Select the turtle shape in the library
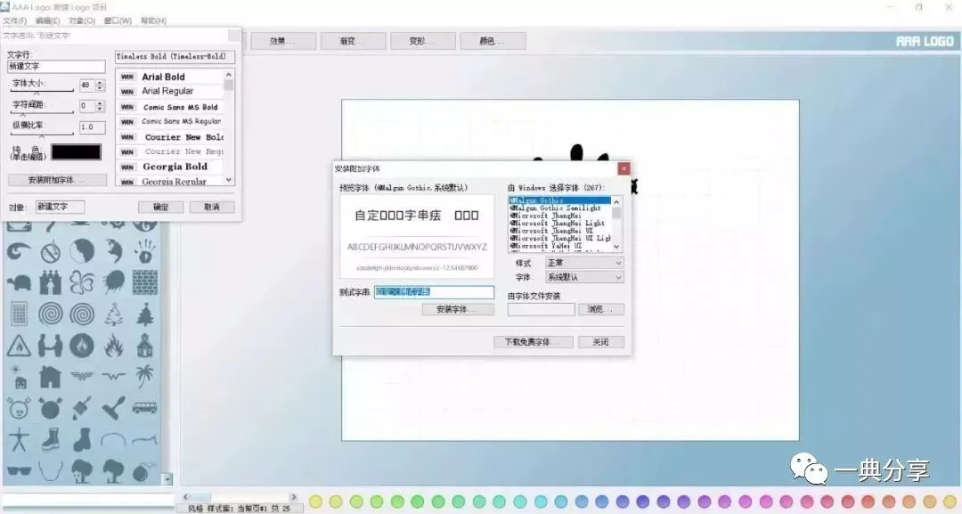The height and width of the screenshot is (514, 962). tap(19, 282)
